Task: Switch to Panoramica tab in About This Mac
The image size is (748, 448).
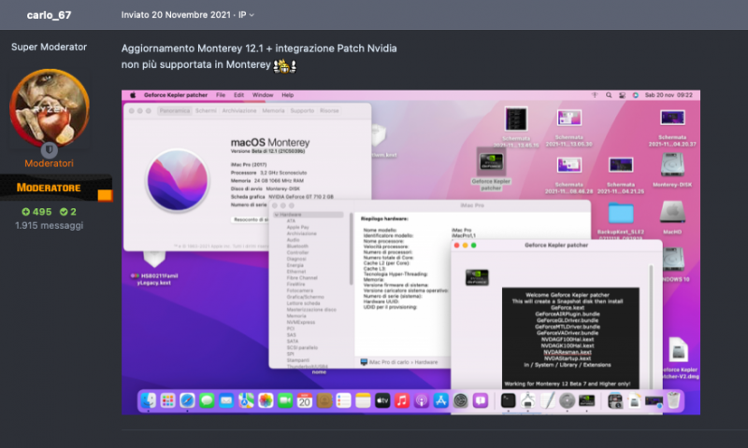Action: tap(175, 110)
